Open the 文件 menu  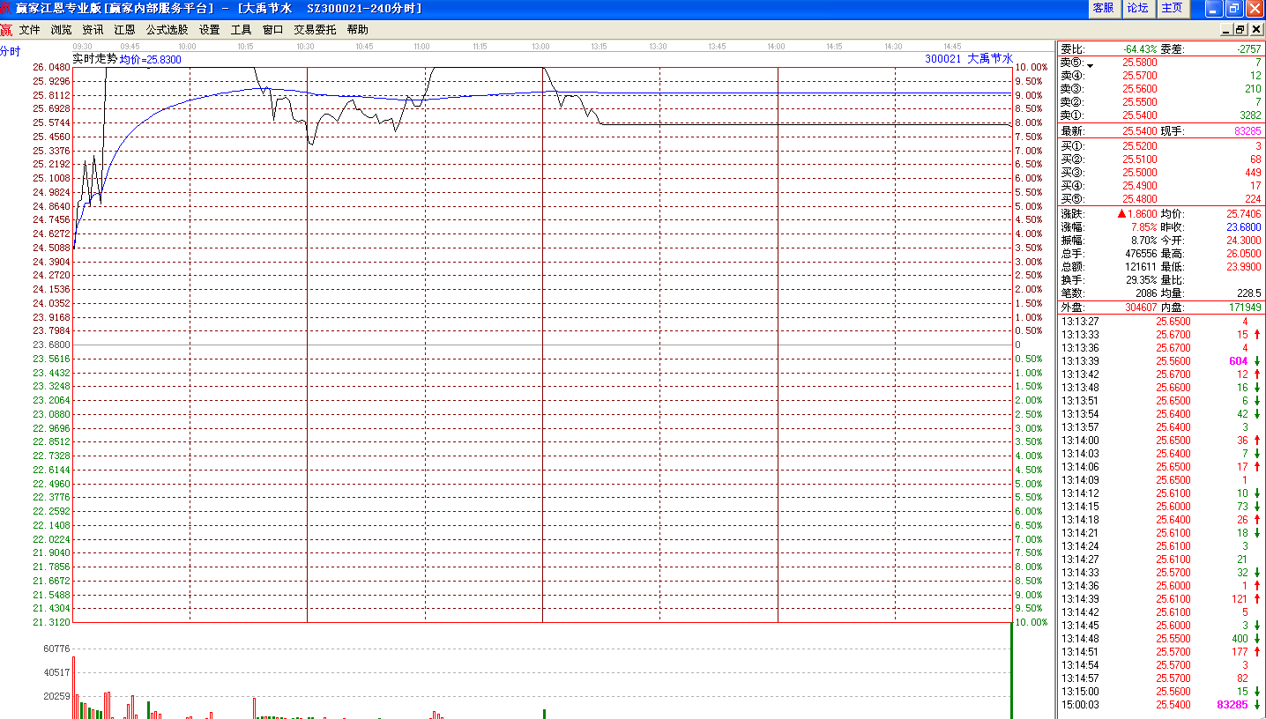(30, 30)
